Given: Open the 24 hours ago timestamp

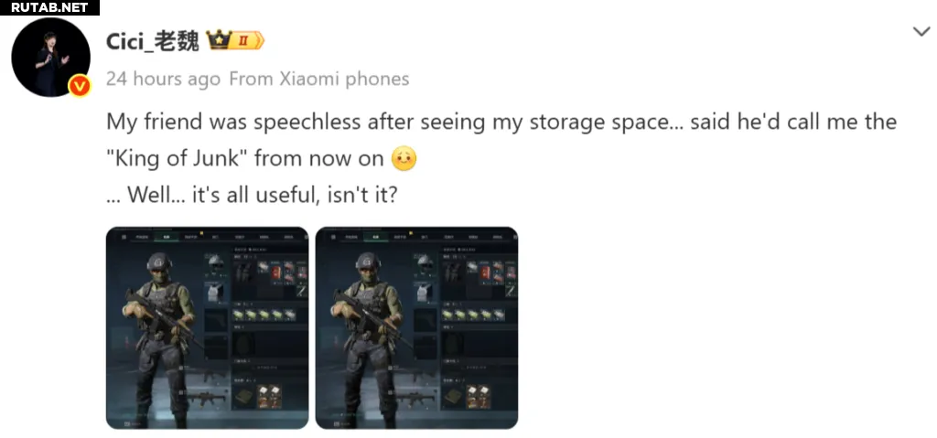Looking at the screenshot, I should coord(163,79).
